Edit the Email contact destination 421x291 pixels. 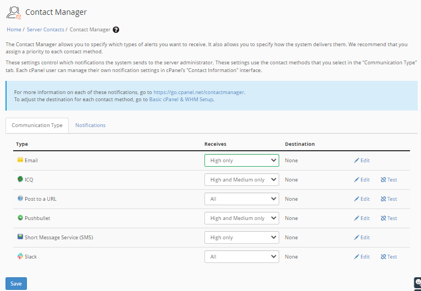[362, 161]
